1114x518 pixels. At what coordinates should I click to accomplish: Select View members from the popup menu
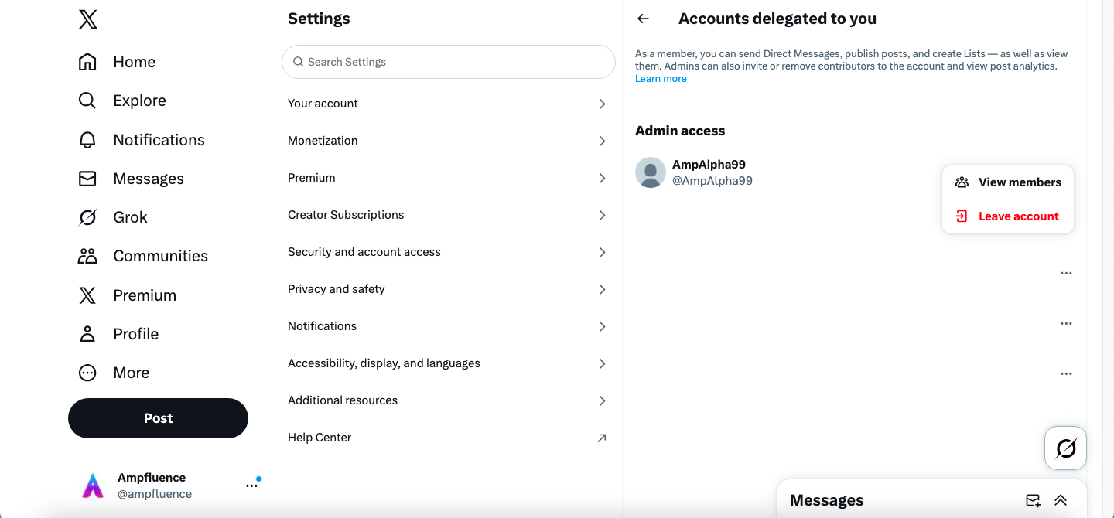(x=1008, y=182)
